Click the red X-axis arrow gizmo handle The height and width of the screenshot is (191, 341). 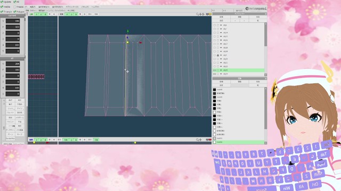141,42
